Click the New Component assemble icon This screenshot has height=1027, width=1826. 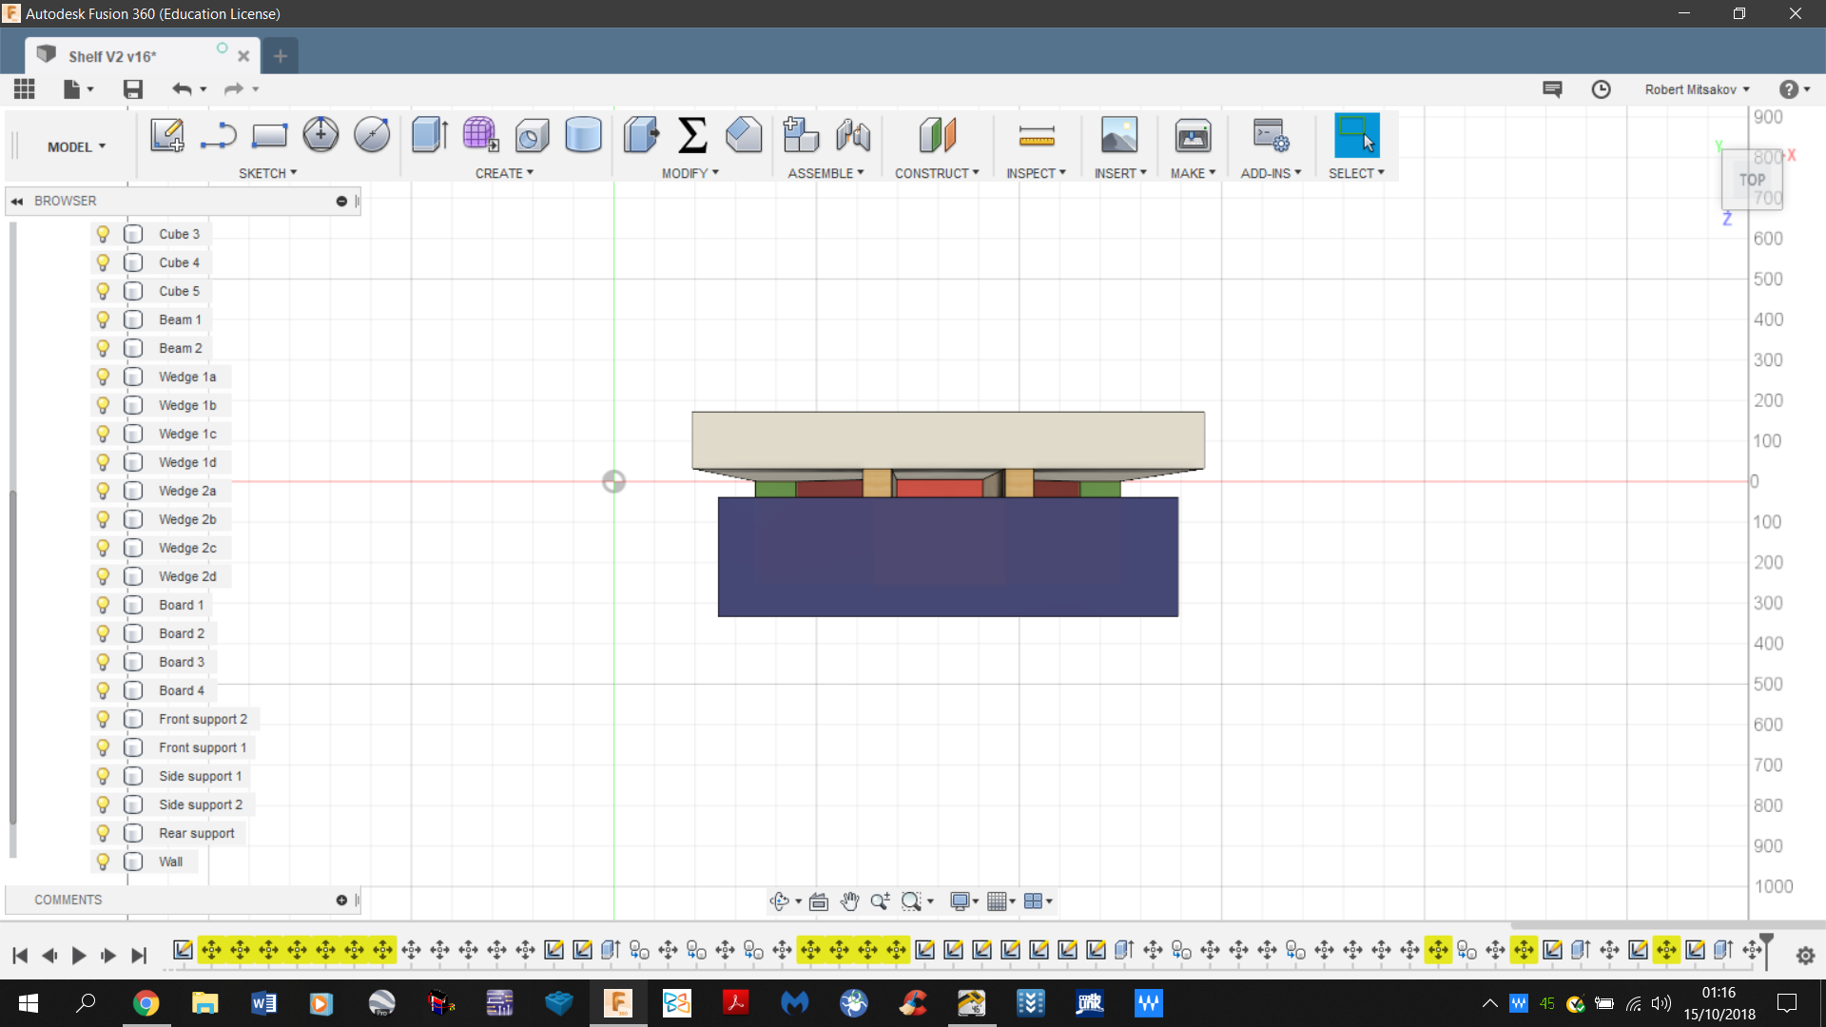[801, 135]
